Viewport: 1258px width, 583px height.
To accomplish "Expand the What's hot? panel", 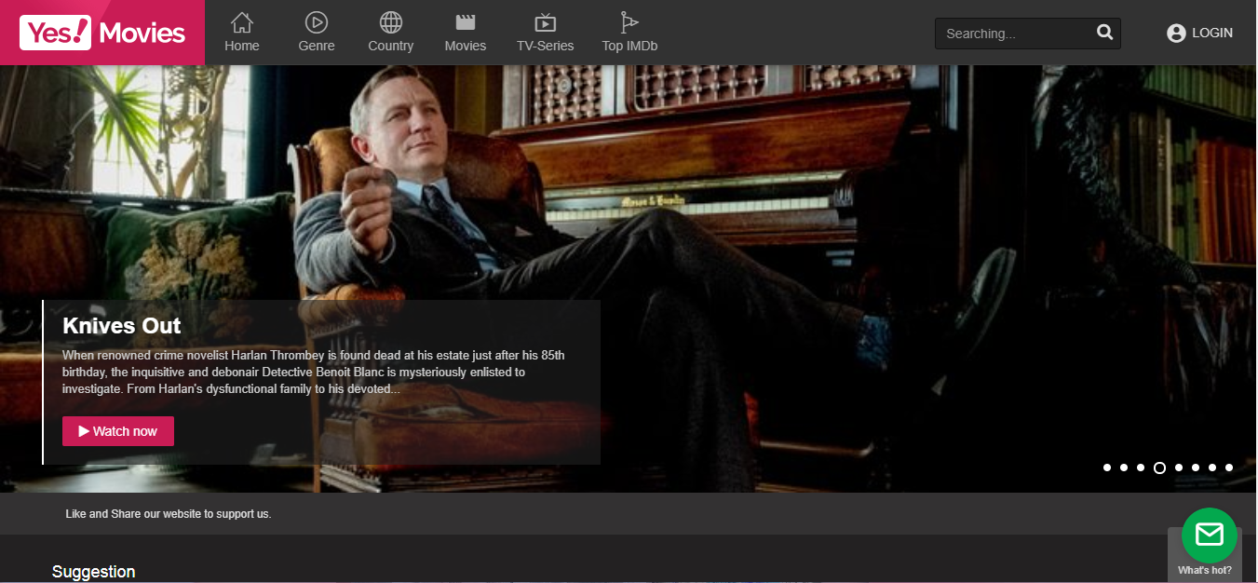I will click(x=1204, y=570).
